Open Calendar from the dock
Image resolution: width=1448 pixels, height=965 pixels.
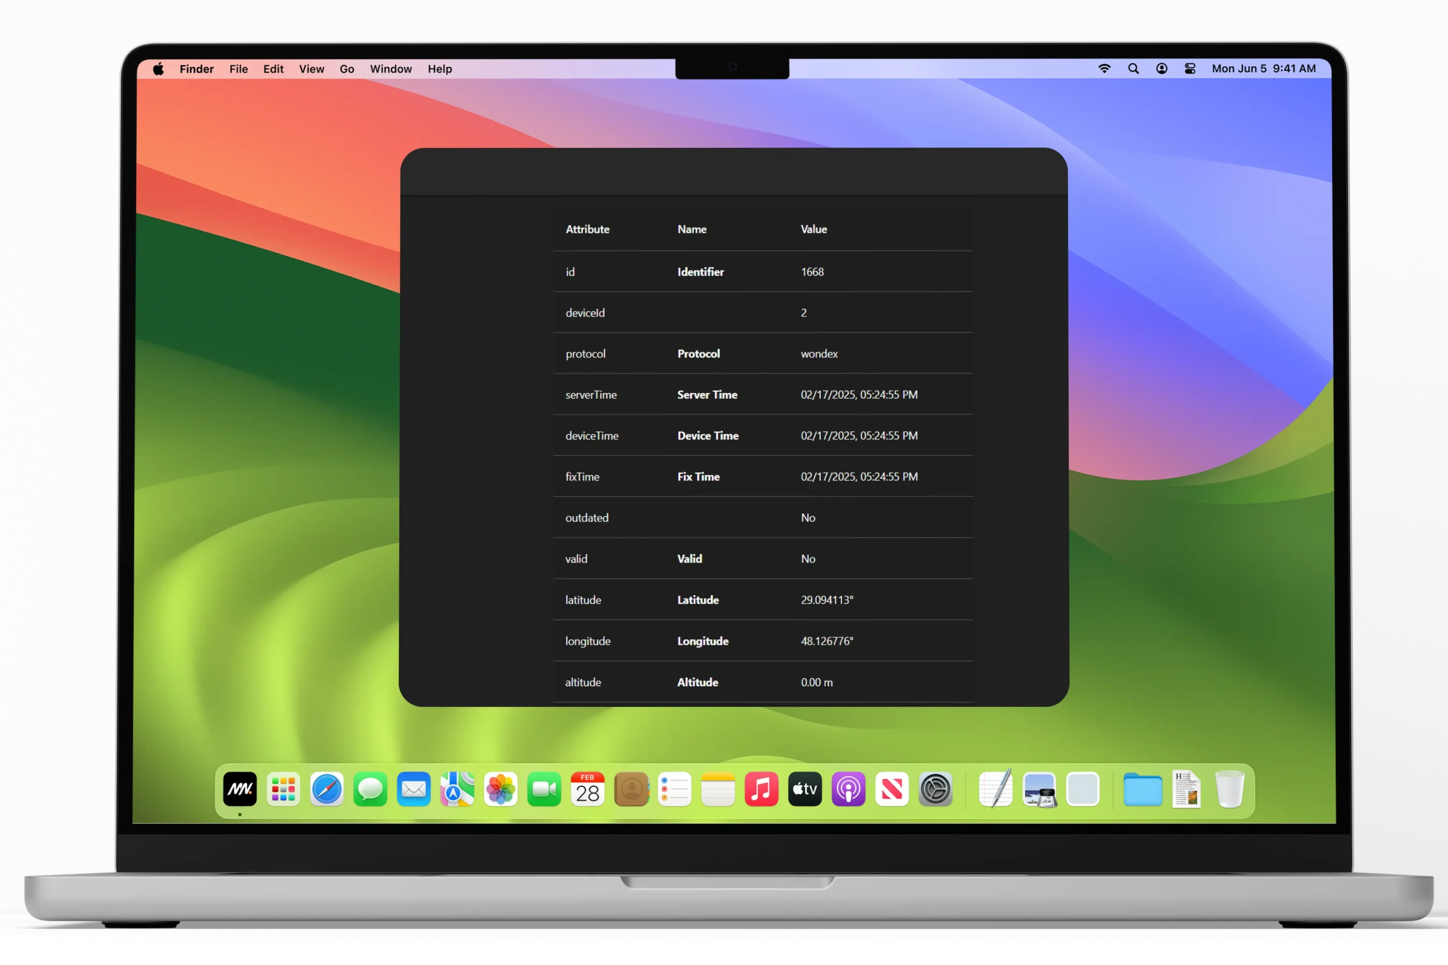588,789
